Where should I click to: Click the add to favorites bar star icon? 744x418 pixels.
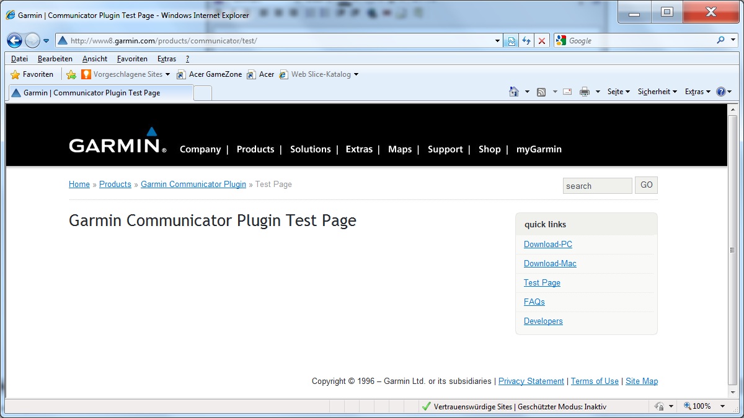click(x=71, y=74)
